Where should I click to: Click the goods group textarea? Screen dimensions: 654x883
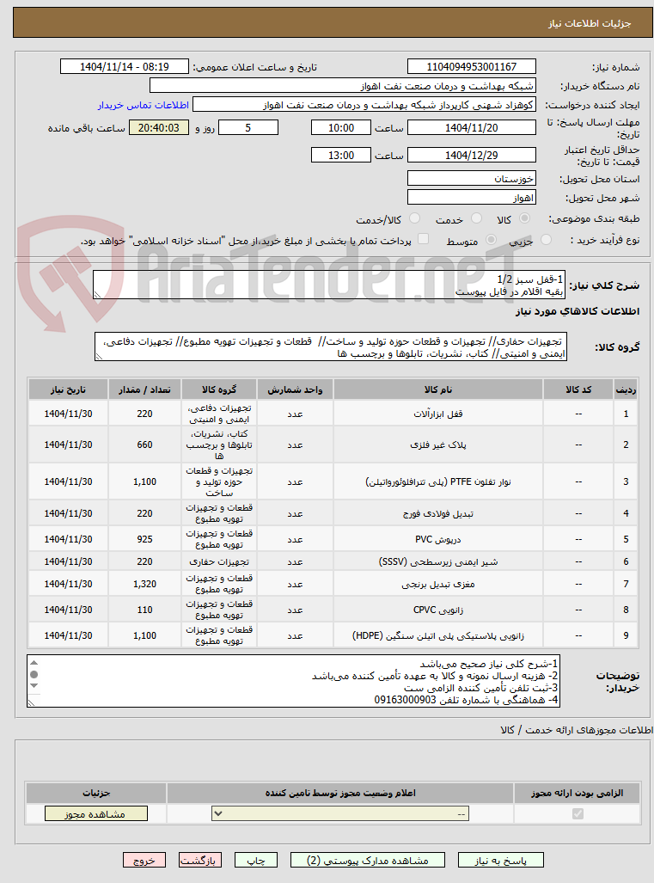(330, 347)
